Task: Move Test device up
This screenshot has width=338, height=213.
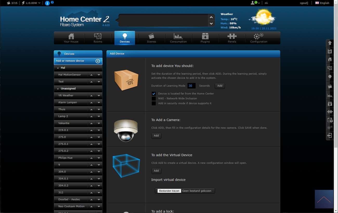Action: click(91, 82)
